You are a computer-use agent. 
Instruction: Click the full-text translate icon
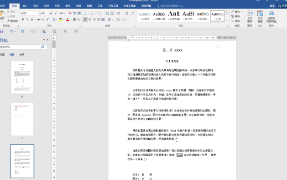click(250, 16)
